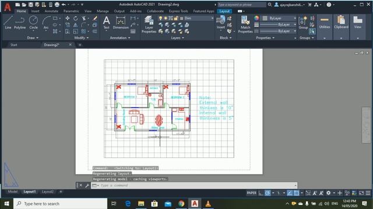Choose the Move tool in Modify panel
The image size is (373, 209).
[68, 18]
